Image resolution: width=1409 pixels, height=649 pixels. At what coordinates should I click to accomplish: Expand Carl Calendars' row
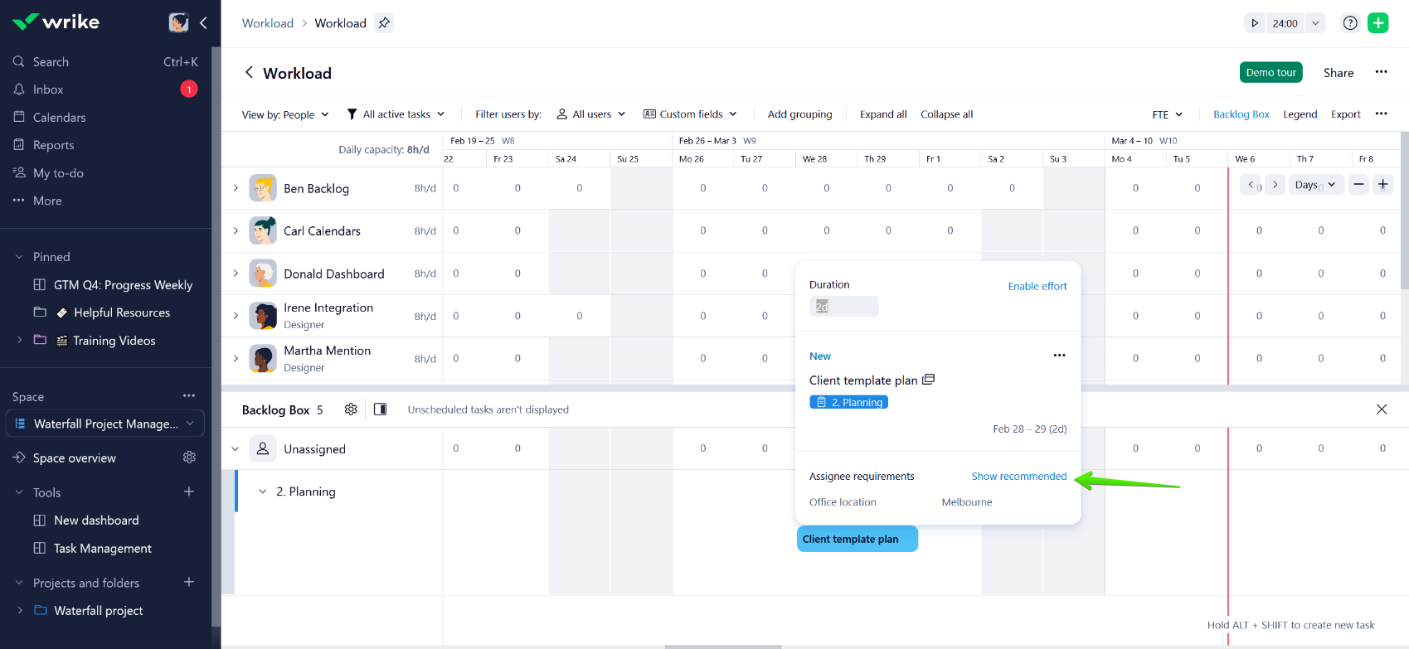coord(236,230)
